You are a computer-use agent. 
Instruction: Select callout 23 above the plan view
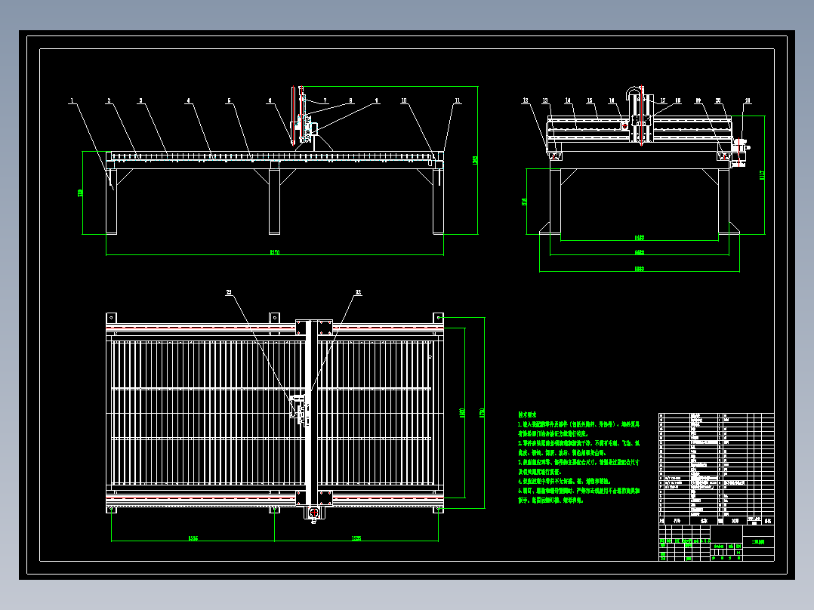(x=229, y=293)
